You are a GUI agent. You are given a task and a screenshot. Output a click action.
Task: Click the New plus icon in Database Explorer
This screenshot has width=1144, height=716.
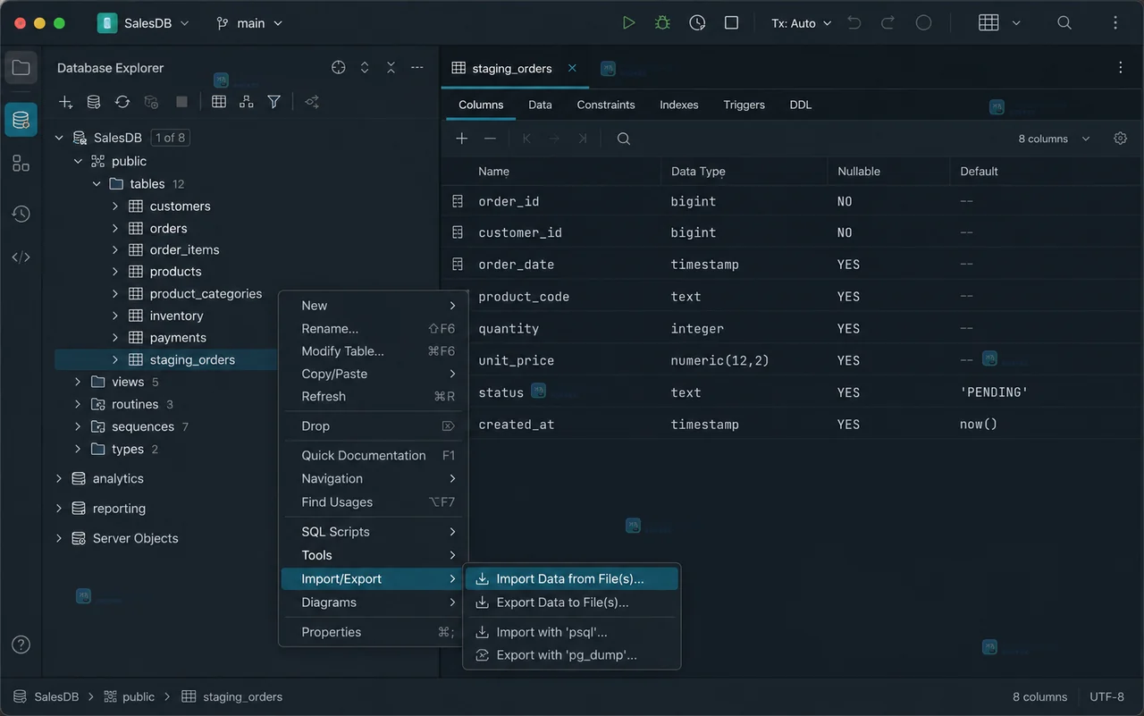pyautogui.click(x=65, y=102)
